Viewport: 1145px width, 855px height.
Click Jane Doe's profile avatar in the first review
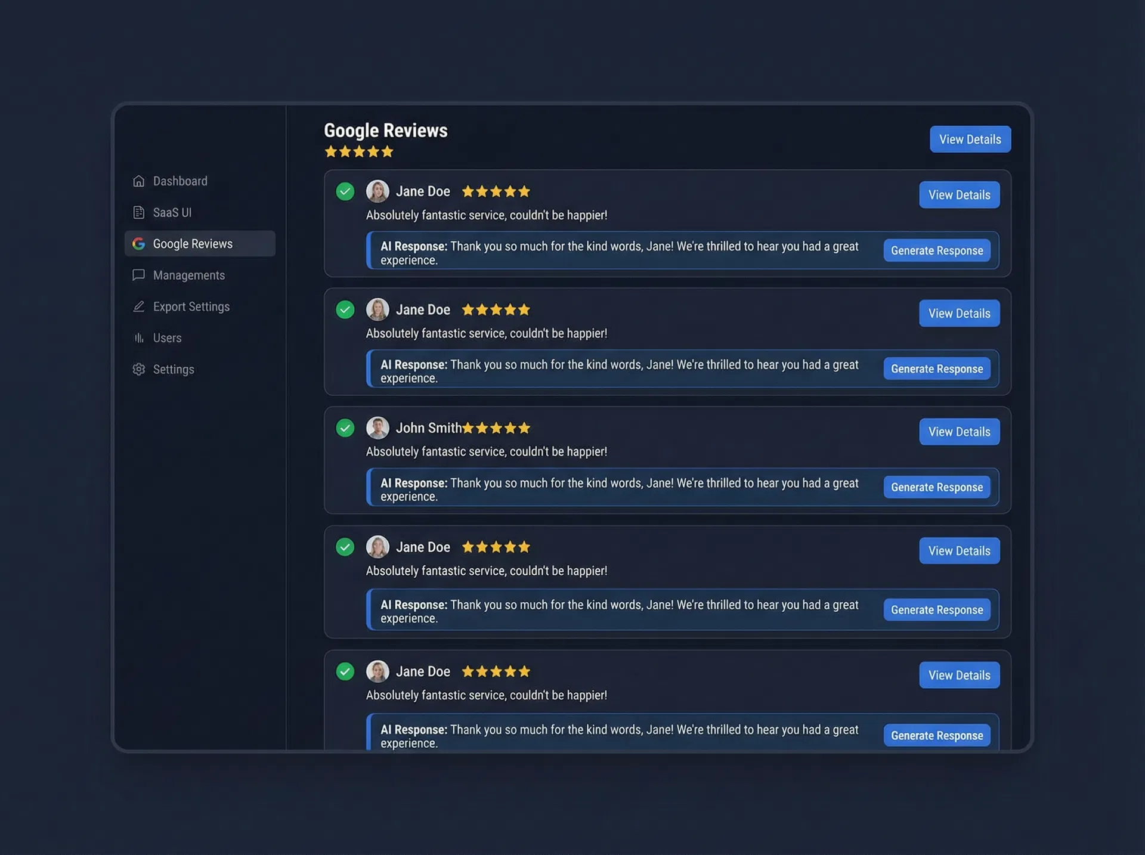pyautogui.click(x=377, y=191)
